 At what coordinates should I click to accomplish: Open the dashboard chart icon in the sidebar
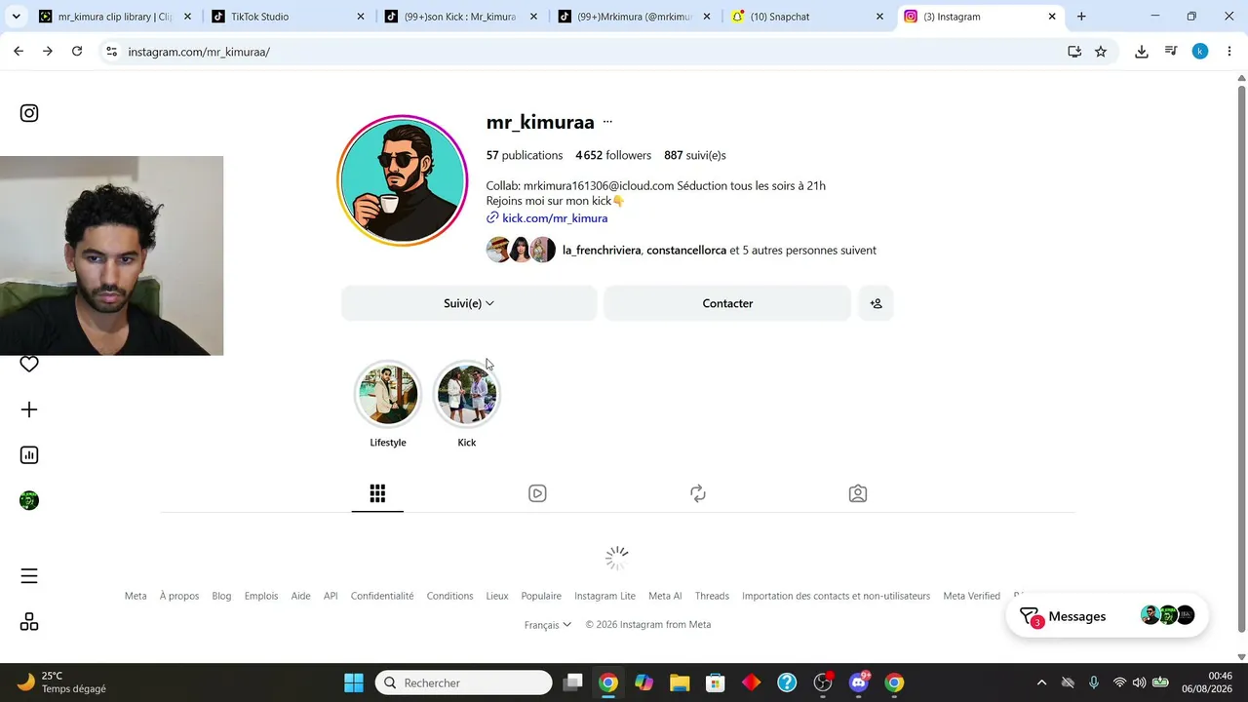29,455
